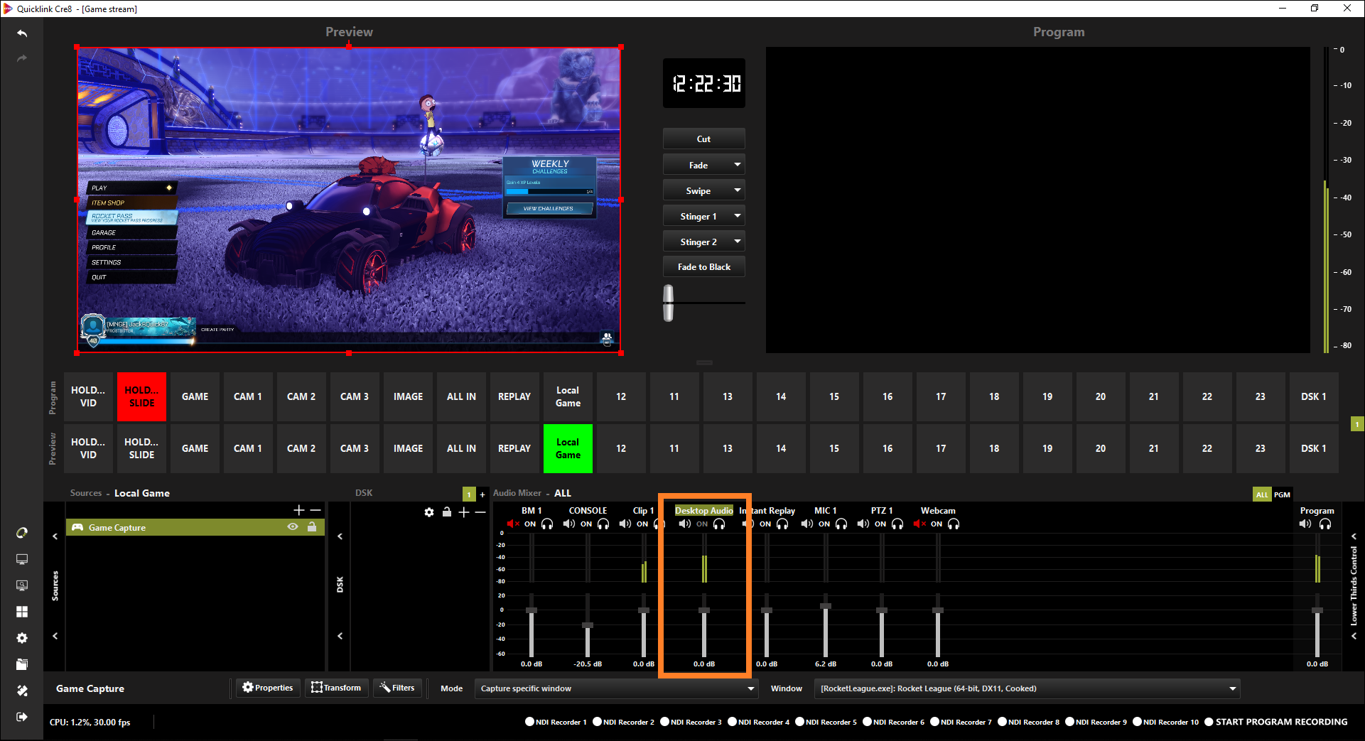Add a new source with the Sources plus icon
The height and width of the screenshot is (741, 1365).
tap(299, 510)
